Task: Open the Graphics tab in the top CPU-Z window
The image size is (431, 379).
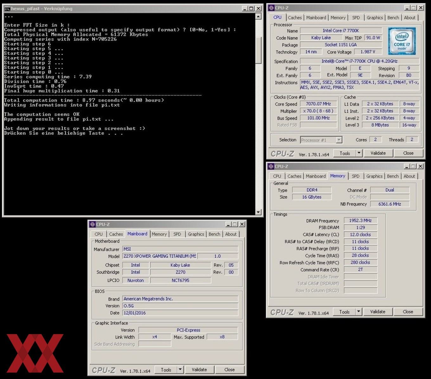Action: (x=375, y=18)
